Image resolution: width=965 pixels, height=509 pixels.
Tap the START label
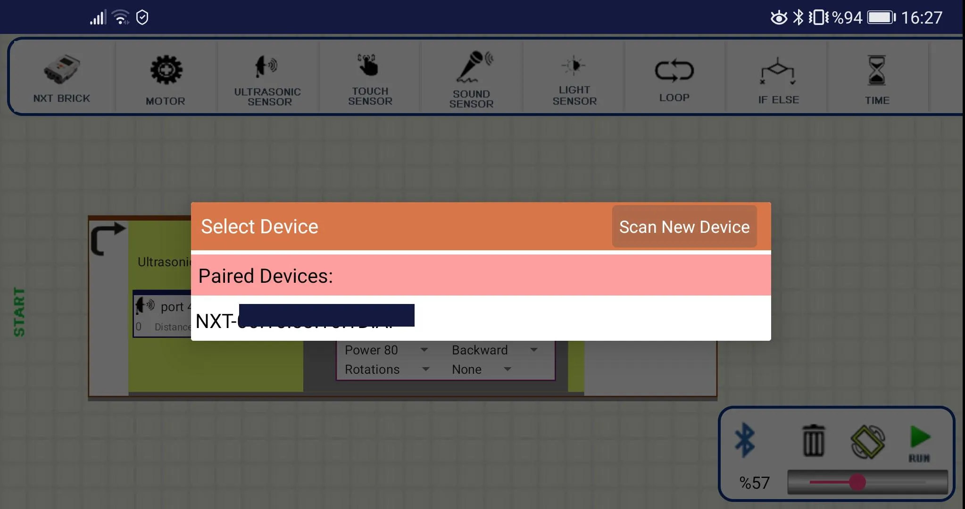[x=19, y=312]
